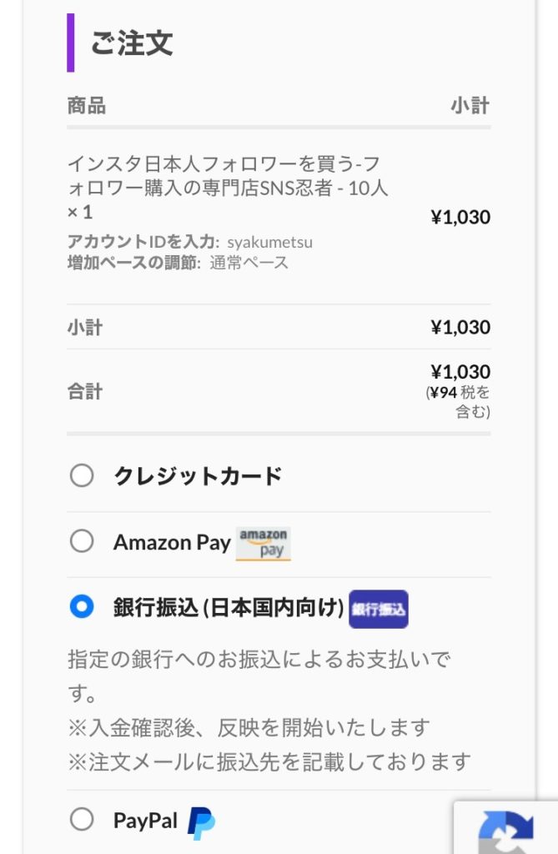Click the ご注文 section heading
558x854 pixels.
click(132, 43)
